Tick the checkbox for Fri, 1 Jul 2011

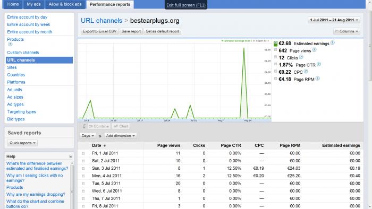(83, 153)
